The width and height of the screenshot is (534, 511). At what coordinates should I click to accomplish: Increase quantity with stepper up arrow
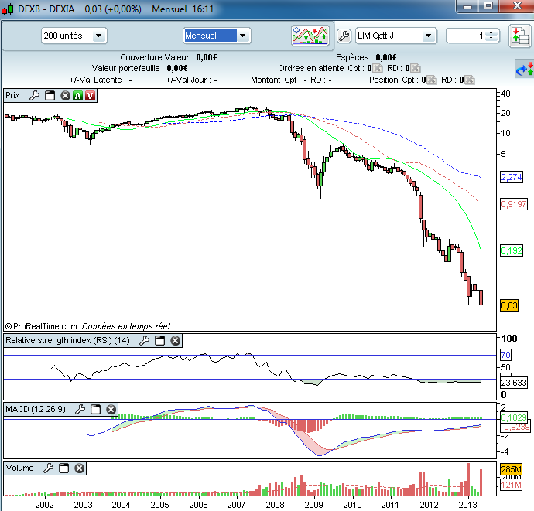coord(491,32)
